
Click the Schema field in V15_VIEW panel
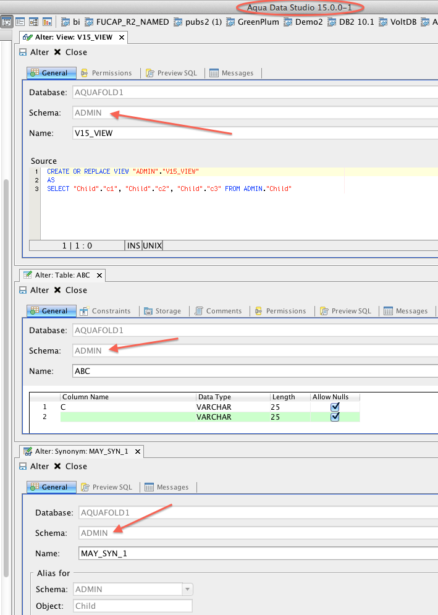coord(255,112)
